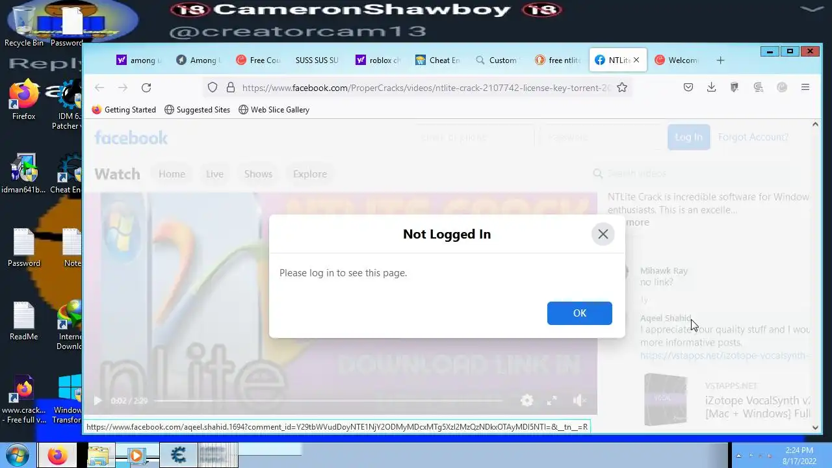Click the Facebook Log In button

688,137
